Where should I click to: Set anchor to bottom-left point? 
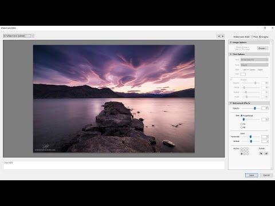click(x=242, y=154)
